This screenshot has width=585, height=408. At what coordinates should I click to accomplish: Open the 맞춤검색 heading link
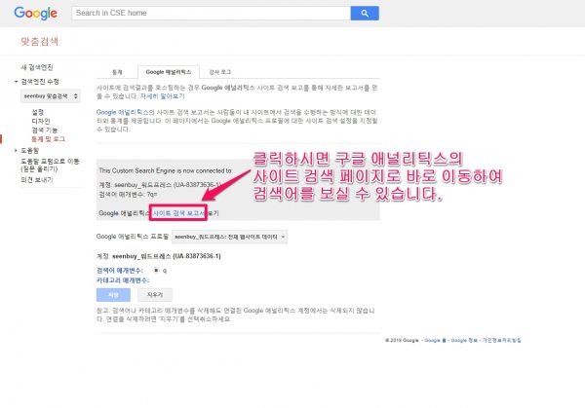pyautogui.click(x=40, y=41)
